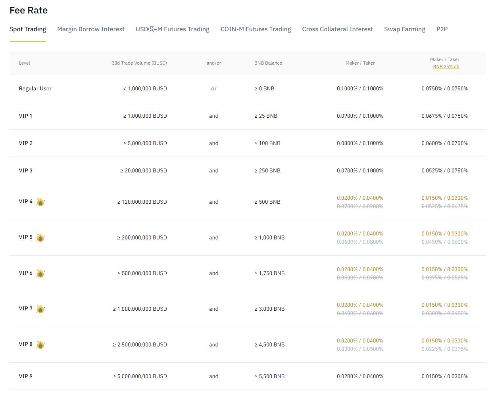Click the ≥ 5,500 BNB balance cell

pos(269,377)
